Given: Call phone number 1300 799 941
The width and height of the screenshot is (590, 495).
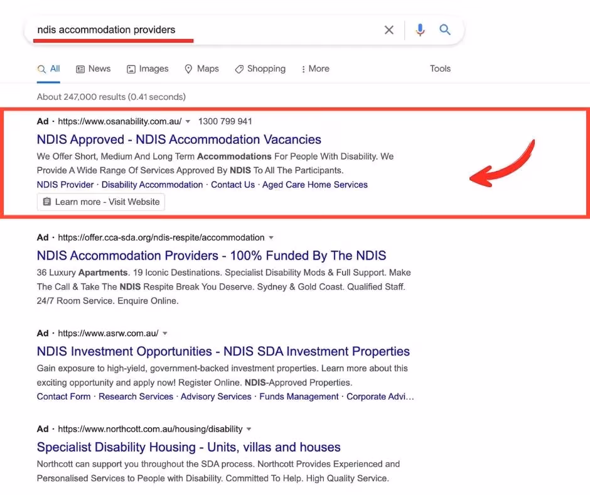Looking at the screenshot, I should 225,121.
